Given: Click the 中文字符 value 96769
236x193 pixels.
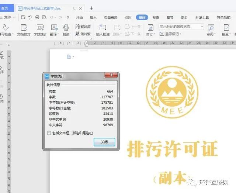Looking at the screenshot, I should pos(108,125).
